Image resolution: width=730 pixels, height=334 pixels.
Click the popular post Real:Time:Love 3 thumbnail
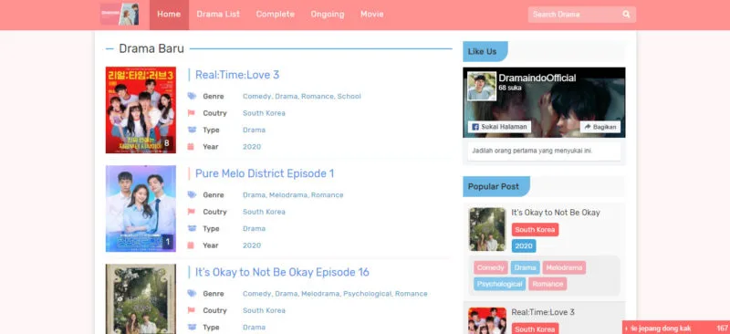coord(487,320)
